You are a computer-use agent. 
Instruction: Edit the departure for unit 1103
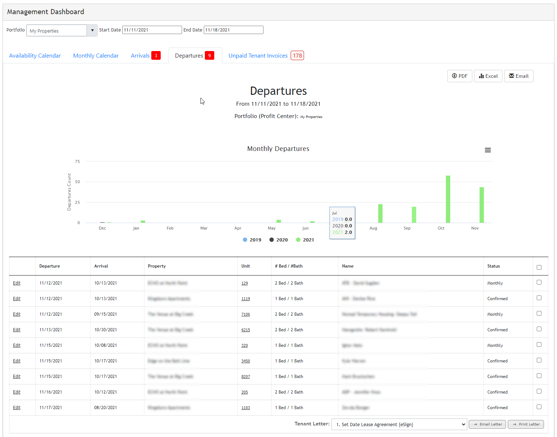point(17,408)
